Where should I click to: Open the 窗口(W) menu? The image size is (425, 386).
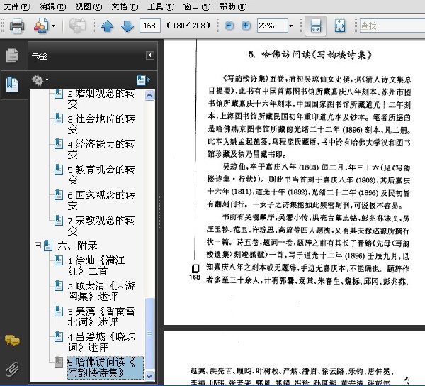pyautogui.click(x=197, y=6)
